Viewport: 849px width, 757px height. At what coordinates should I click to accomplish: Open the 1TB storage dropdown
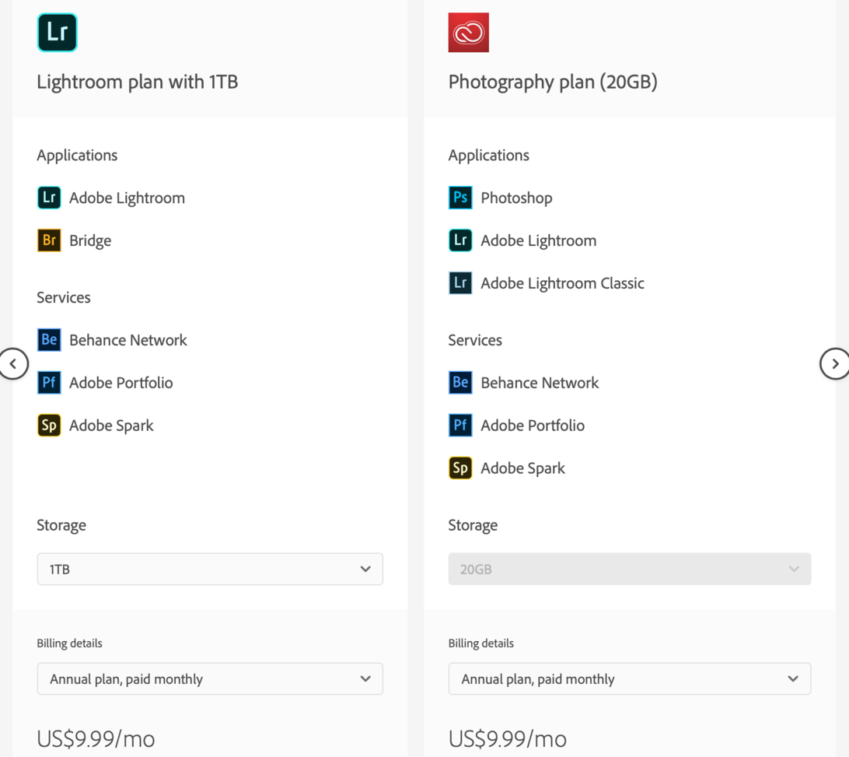click(x=210, y=570)
